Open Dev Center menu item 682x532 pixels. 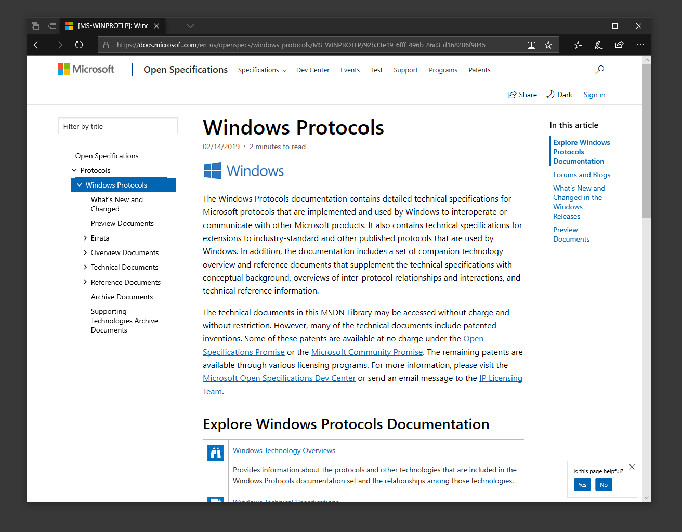coord(313,70)
